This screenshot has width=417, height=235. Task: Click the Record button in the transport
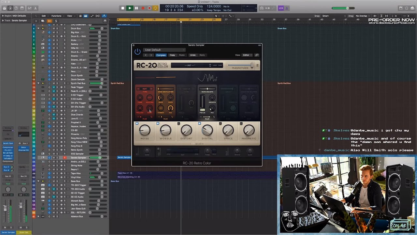coord(143,8)
